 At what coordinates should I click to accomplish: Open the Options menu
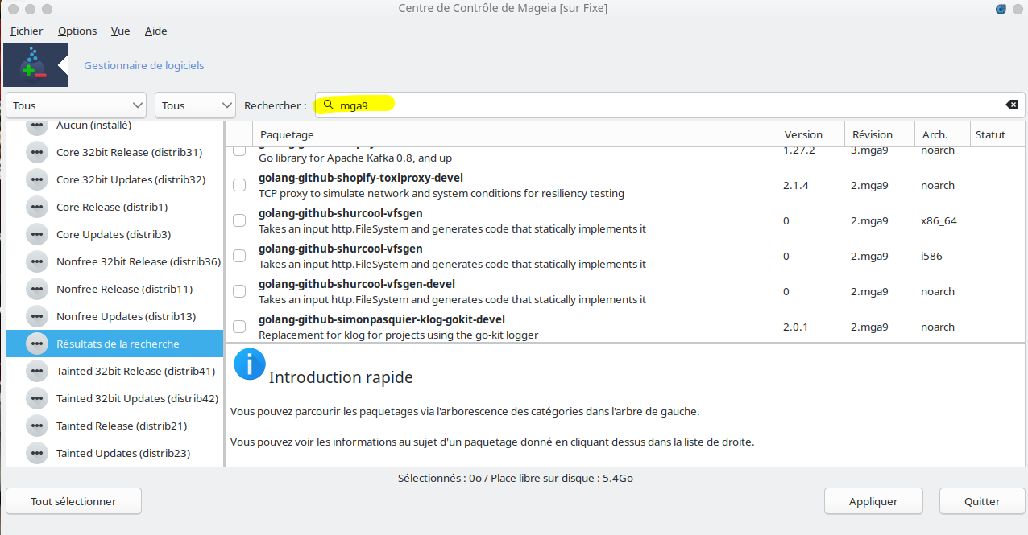pos(77,31)
